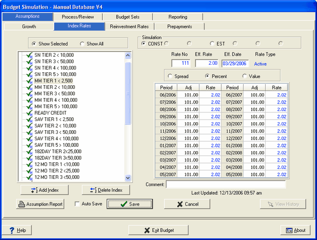
Task: Click the checkmark icon beside SN TIER 4 < 100,000
Action: point(29,69)
